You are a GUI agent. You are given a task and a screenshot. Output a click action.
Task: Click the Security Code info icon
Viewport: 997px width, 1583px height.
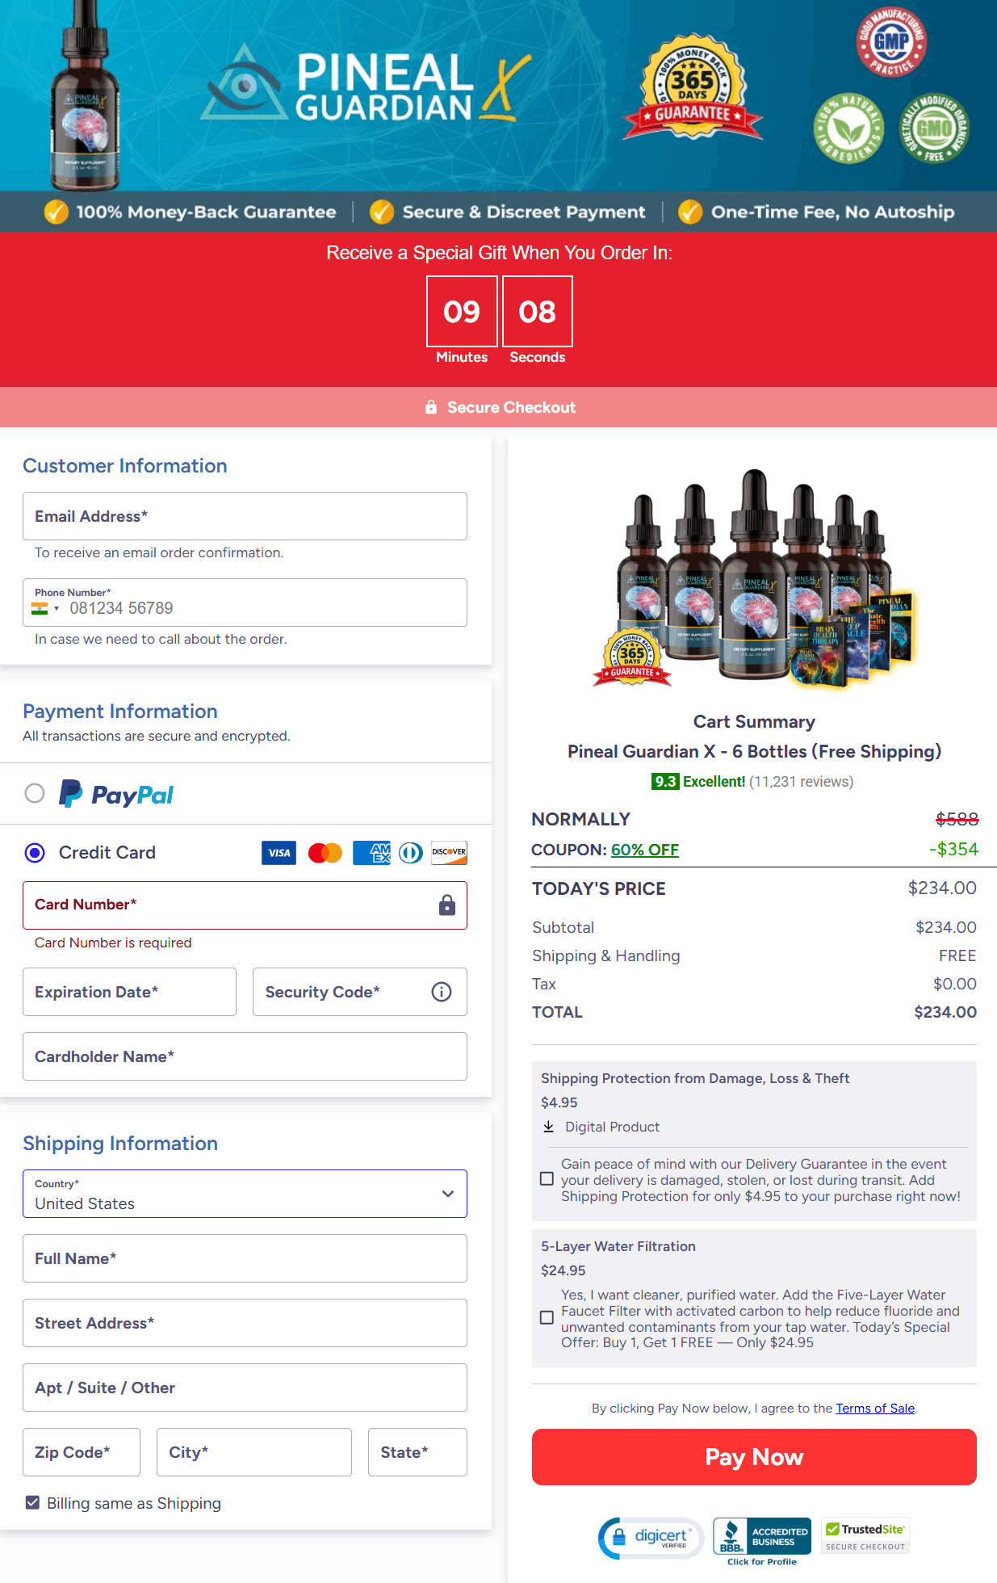click(442, 992)
